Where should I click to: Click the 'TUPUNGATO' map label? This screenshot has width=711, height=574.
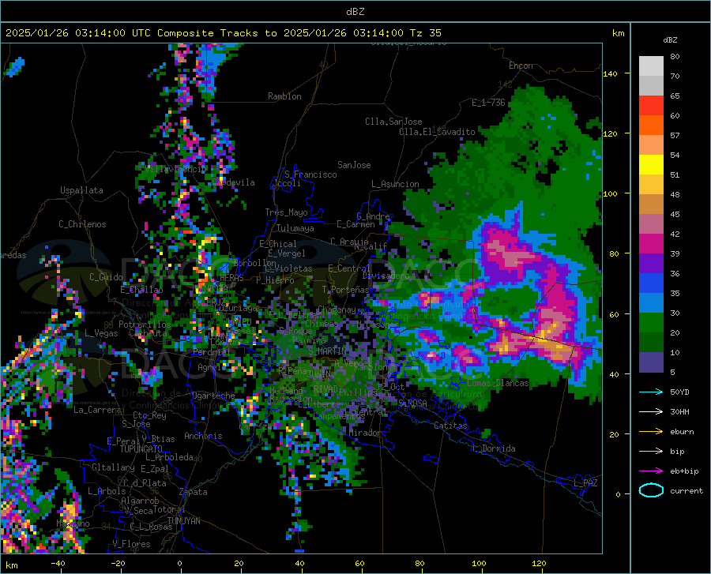pyautogui.click(x=141, y=449)
